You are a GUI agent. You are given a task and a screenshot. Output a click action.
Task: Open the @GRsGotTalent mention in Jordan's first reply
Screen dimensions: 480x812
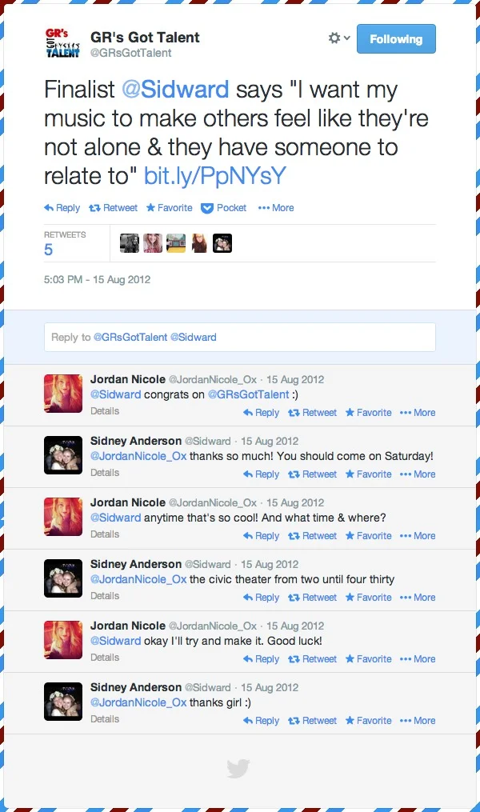248,394
